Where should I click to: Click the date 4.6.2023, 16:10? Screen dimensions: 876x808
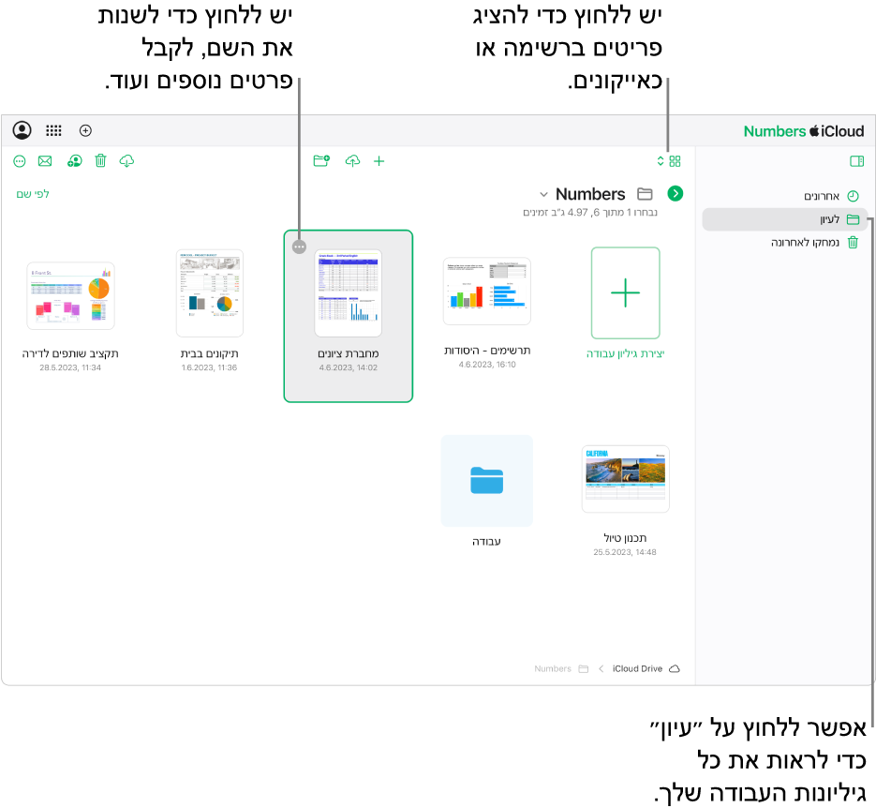(x=487, y=365)
